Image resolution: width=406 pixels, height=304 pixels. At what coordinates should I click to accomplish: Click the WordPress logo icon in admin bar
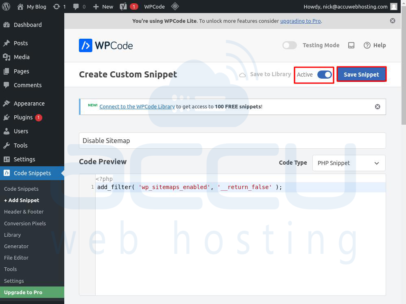click(6, 6)
